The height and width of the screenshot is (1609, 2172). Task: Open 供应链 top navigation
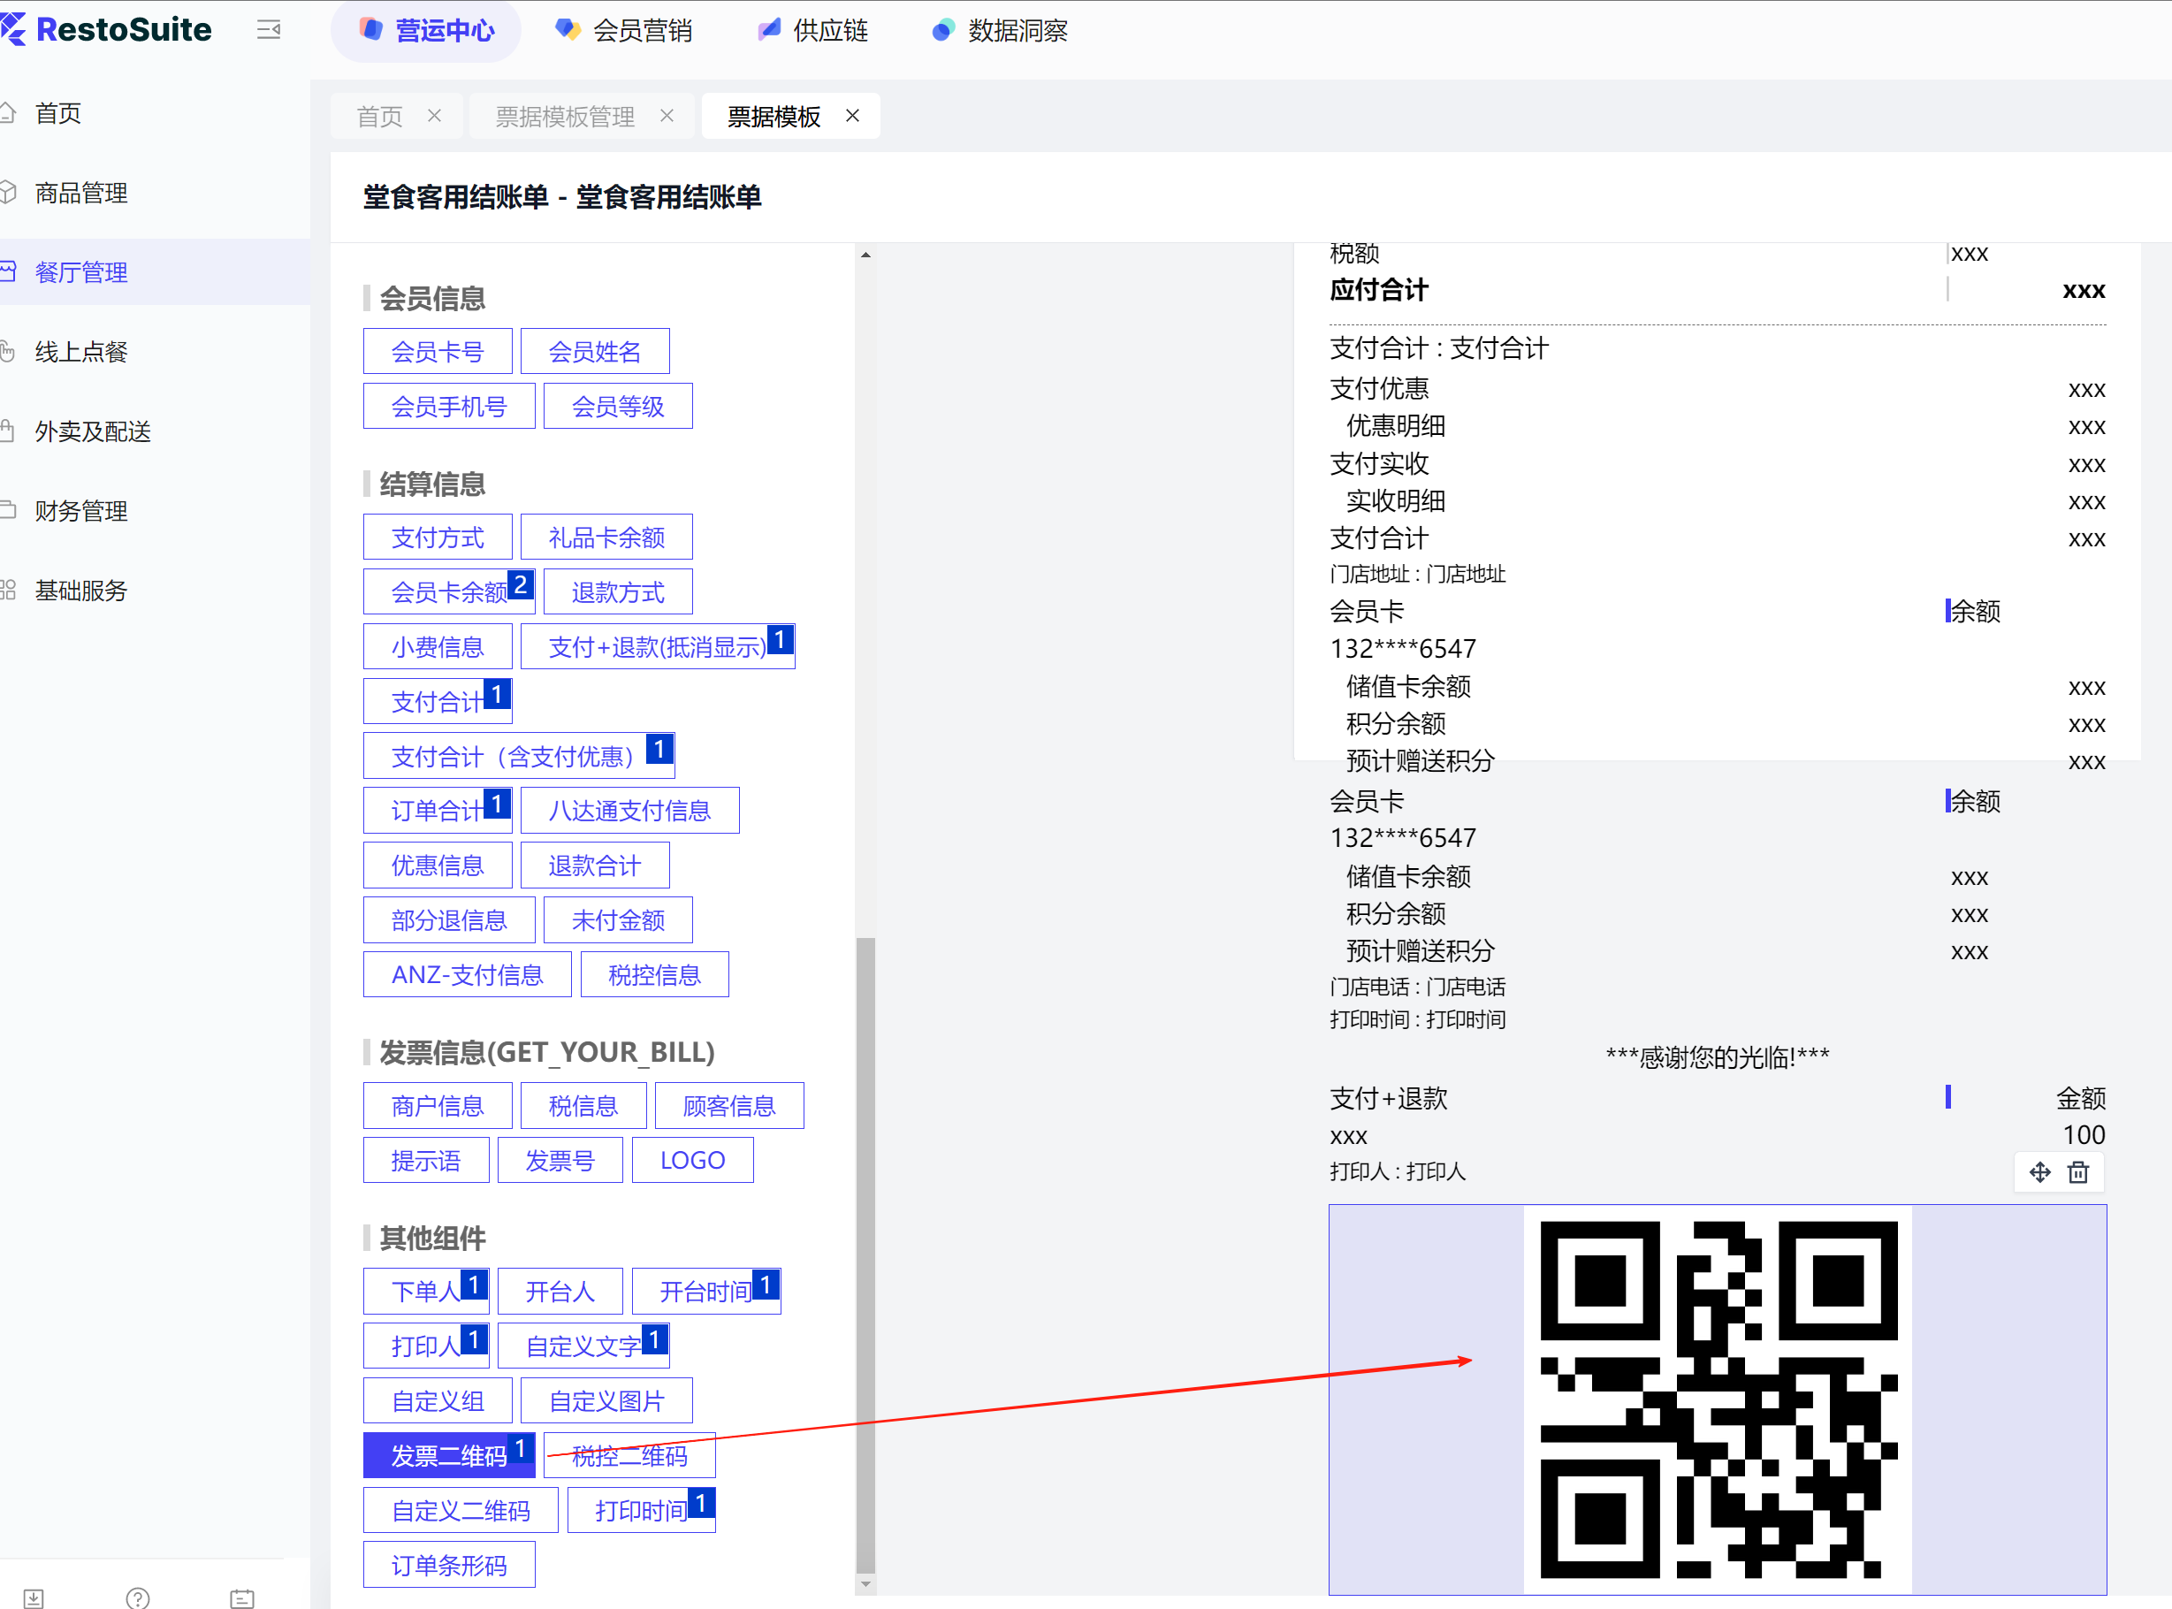click(812, 30)
